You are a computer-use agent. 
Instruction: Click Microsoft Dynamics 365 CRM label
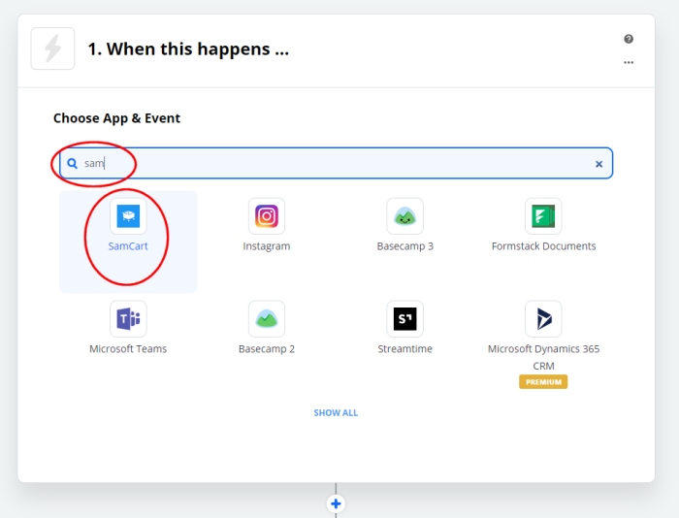pos(543,357)
